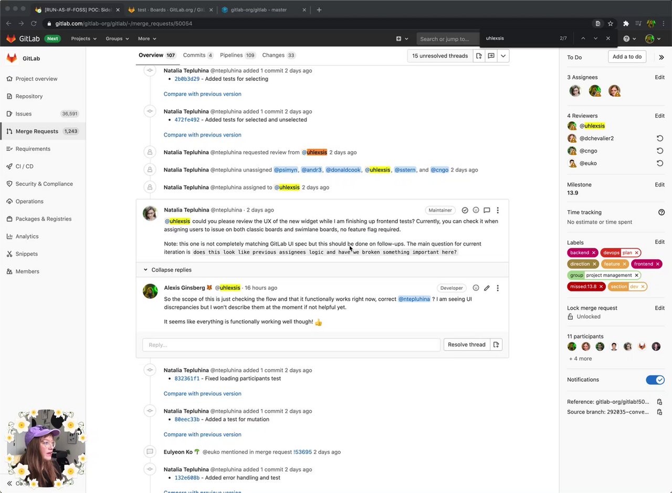Remove the devops plan label

[636, 253]
